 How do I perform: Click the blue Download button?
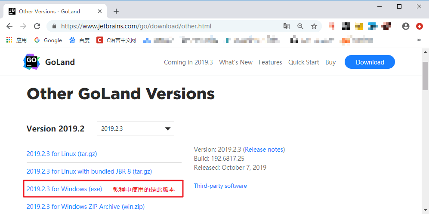click(370, 62)
